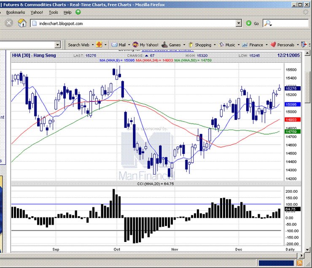312x268 pixels.
Task: Click the Shopping bag icon
Action: click(191, 45)
